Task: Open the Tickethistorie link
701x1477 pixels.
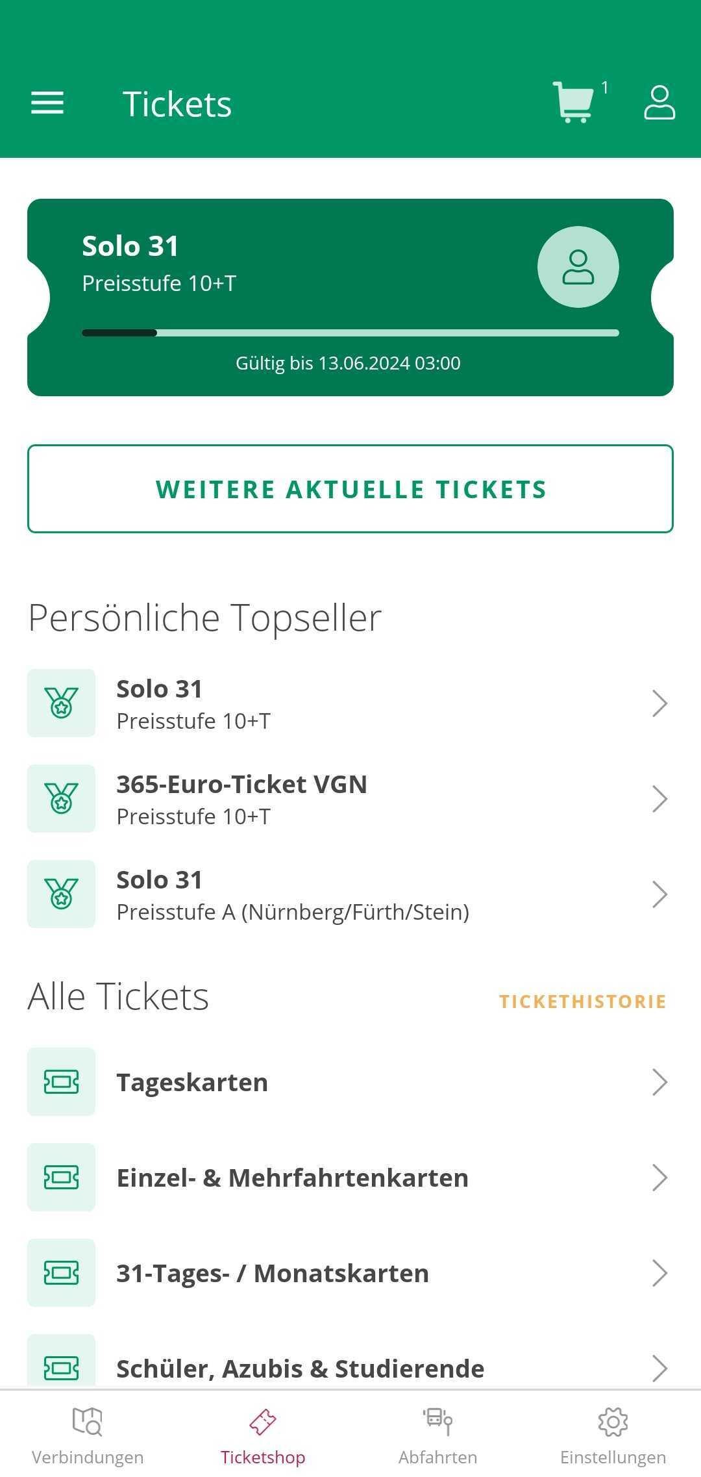Action: (582, 1002)
